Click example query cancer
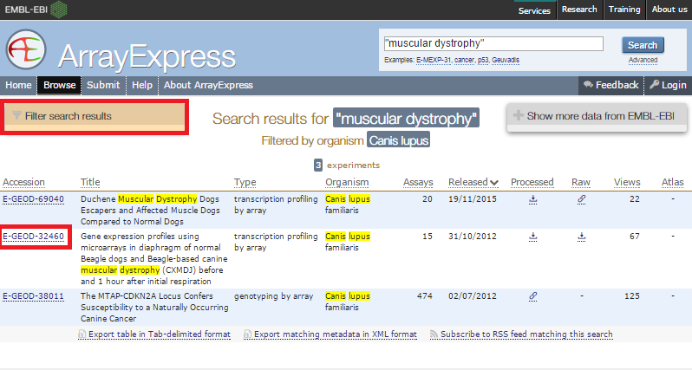The image size is (692, 370). 464,60
